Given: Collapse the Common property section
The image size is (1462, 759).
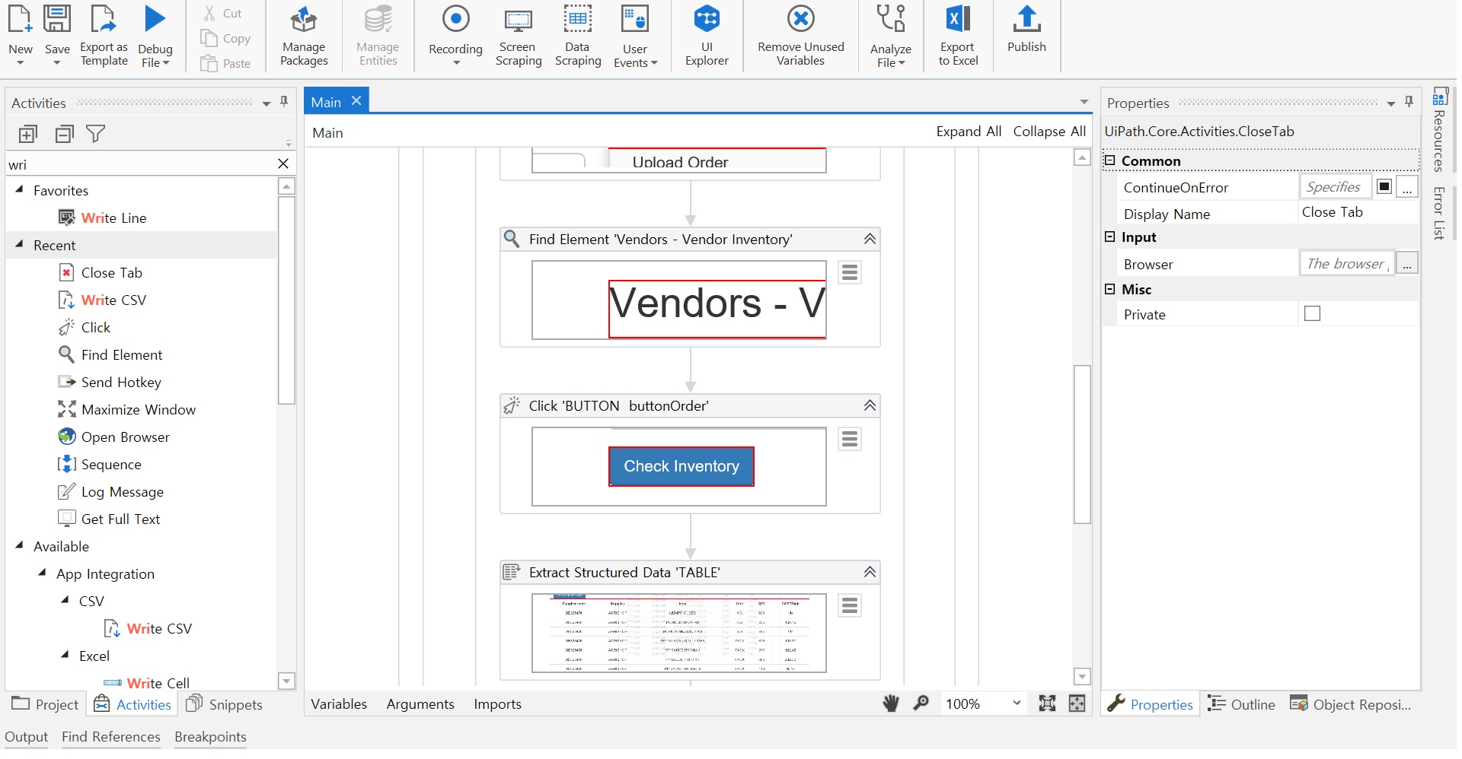Looking at the screenshot, I should [1109, 160].
